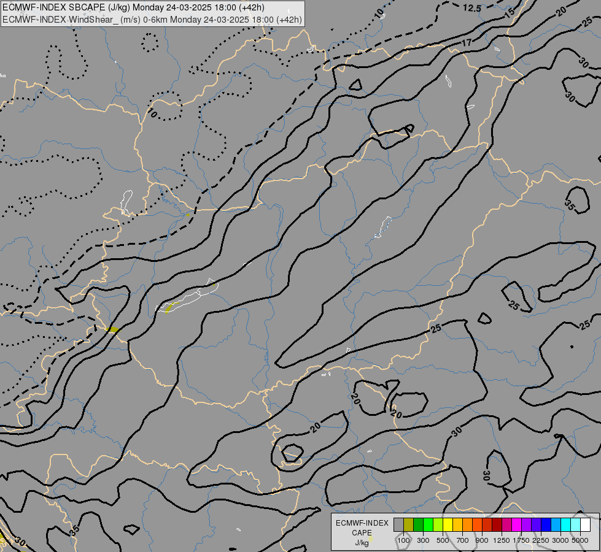Click the 500 legend scale label
This screenshot has width=601, height=552.
[443, 540]
